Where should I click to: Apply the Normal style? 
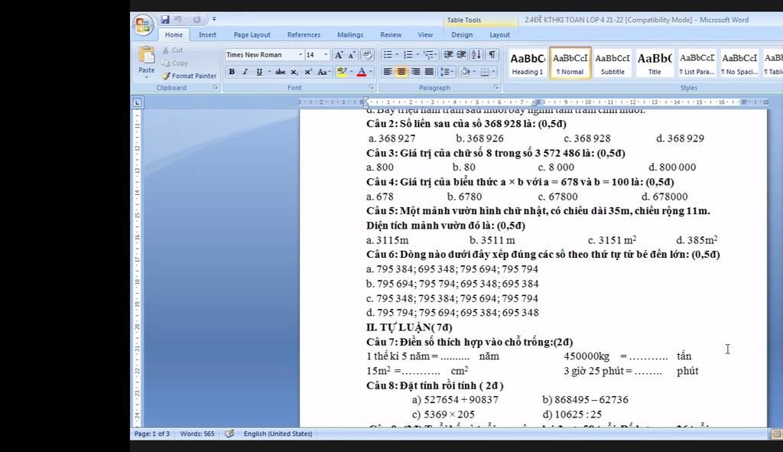coord(570,63)
